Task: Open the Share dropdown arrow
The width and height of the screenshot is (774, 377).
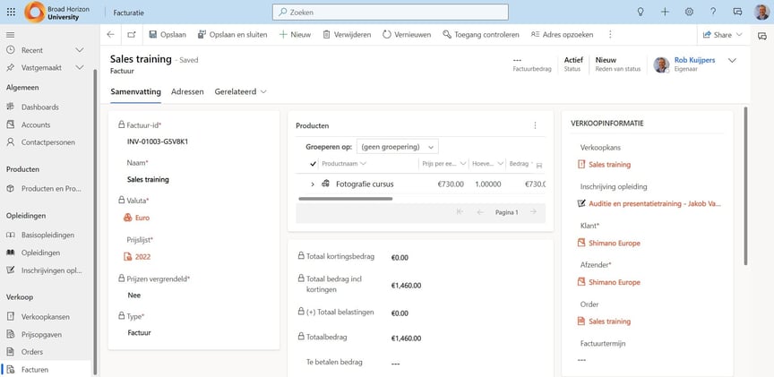Action: [x=739, y=35]
